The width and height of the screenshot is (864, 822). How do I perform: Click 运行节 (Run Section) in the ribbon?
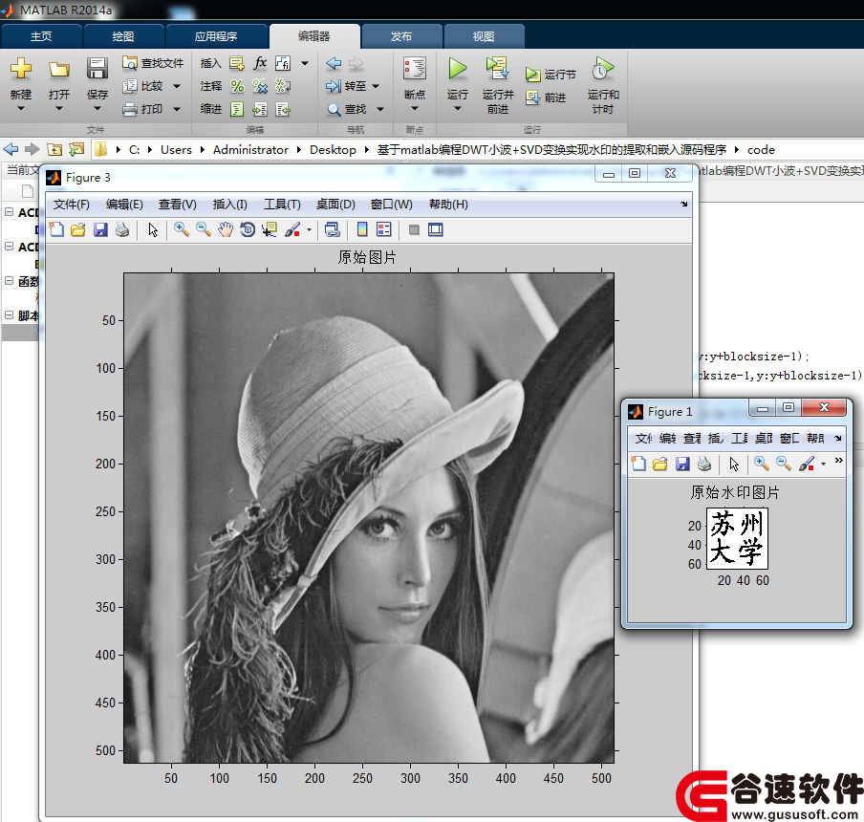click(551, 74)
